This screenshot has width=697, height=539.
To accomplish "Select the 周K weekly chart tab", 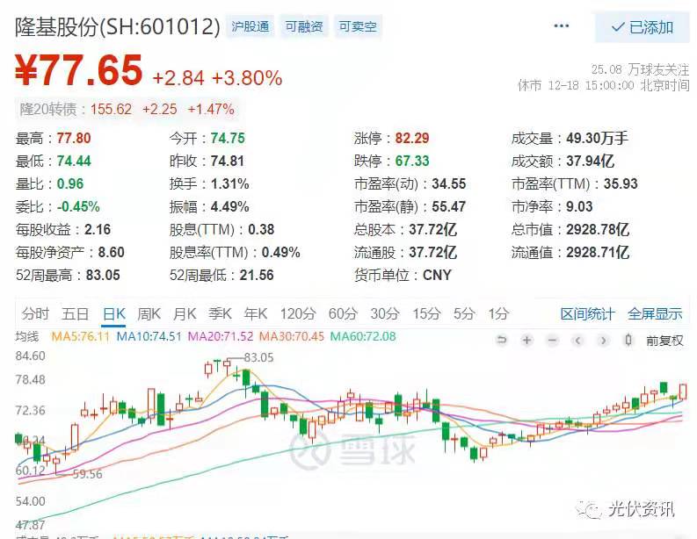I will pyautogui.click(x=149, y=313).
